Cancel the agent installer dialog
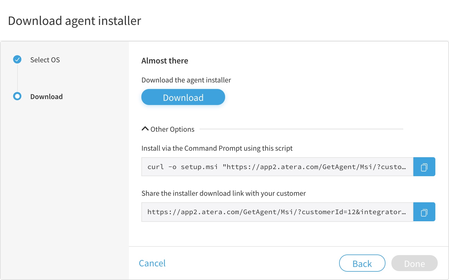 152,263
